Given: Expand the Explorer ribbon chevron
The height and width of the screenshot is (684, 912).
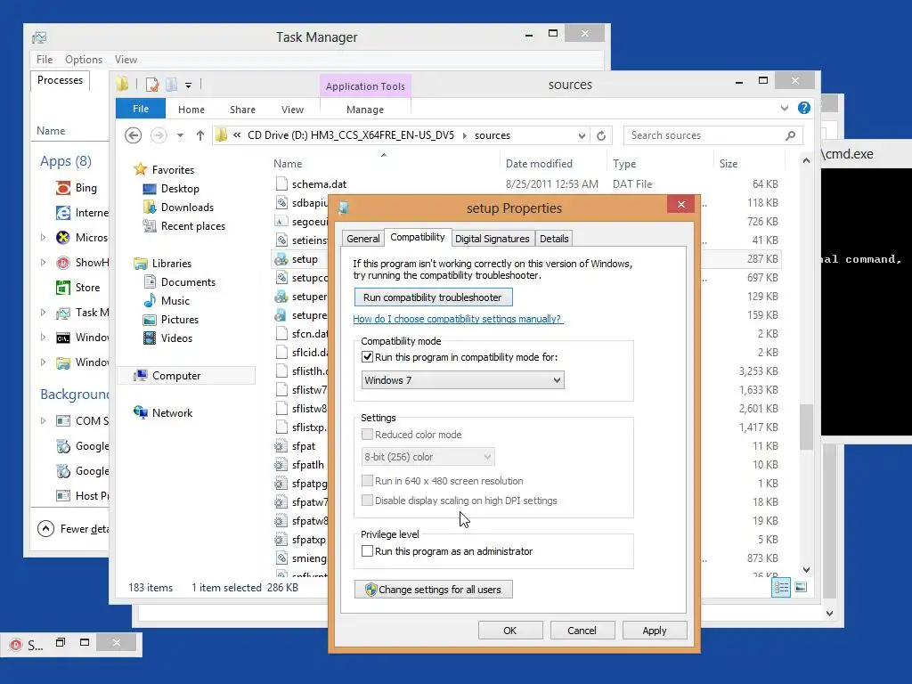Looking at the screenshot, I should coord(784,108).
